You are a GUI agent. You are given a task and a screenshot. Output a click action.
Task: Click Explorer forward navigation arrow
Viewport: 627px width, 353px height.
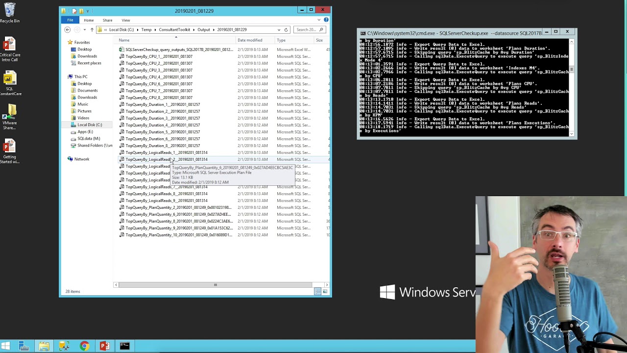pos(77,29)
